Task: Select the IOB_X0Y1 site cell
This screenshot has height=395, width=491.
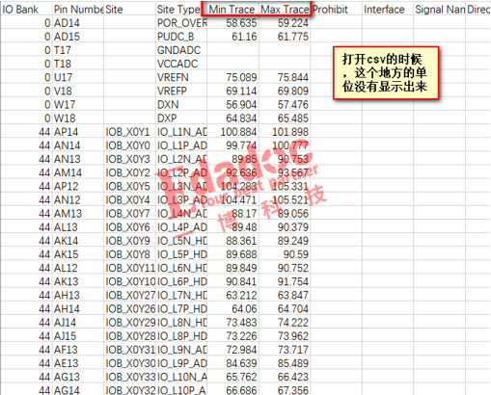Action: pyautogui.click(x=129, y=132)
